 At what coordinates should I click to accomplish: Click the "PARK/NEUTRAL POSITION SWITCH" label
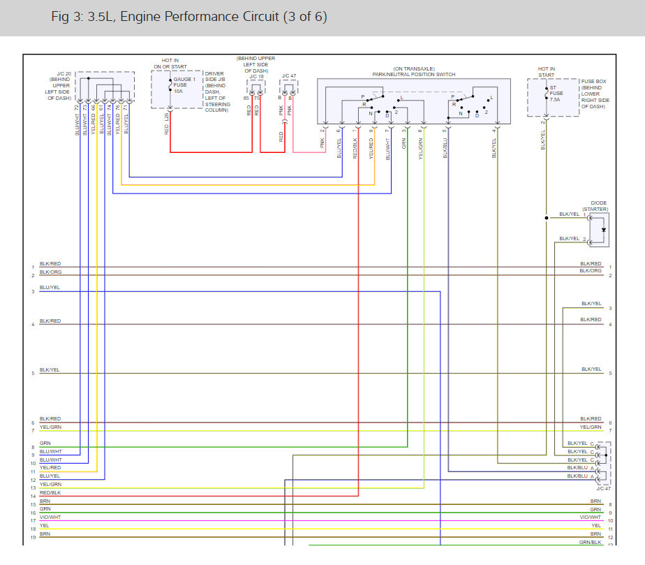click(414, 75)
